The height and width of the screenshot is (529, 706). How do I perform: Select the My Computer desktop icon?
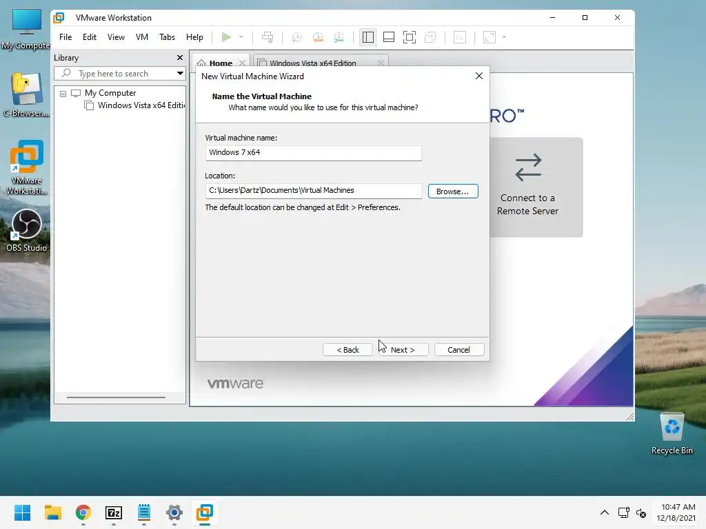point(26,29)
